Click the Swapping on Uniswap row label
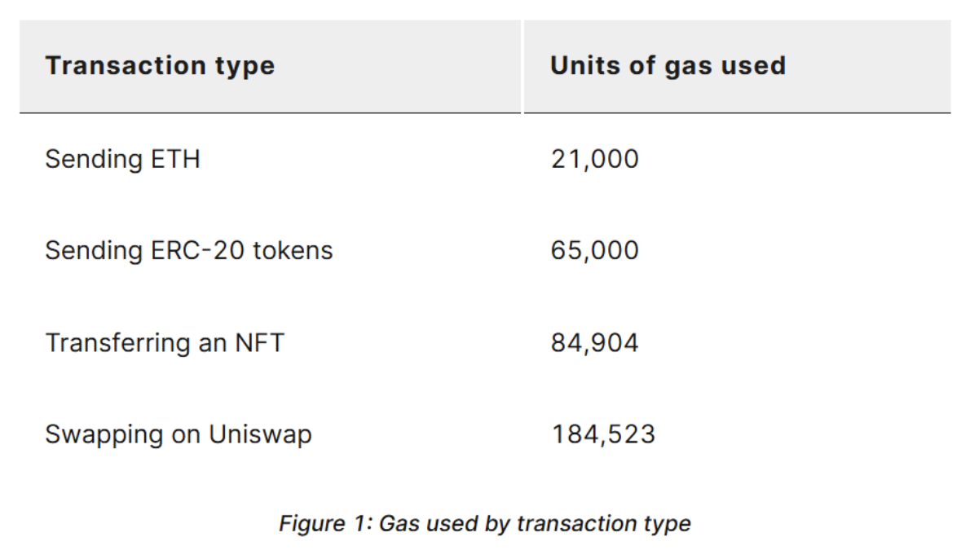970x559 pixels. (179, 434)
